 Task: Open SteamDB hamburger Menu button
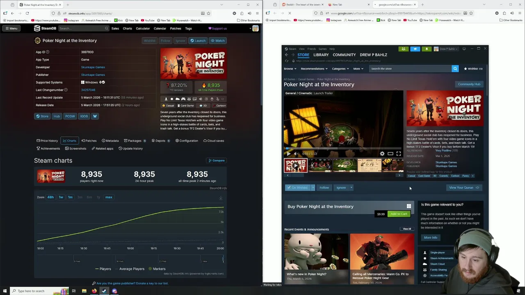pyautogui.click(x=11, y=28)
